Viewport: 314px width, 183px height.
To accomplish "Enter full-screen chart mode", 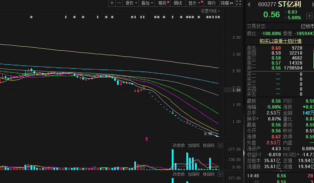I will point(238,3).
